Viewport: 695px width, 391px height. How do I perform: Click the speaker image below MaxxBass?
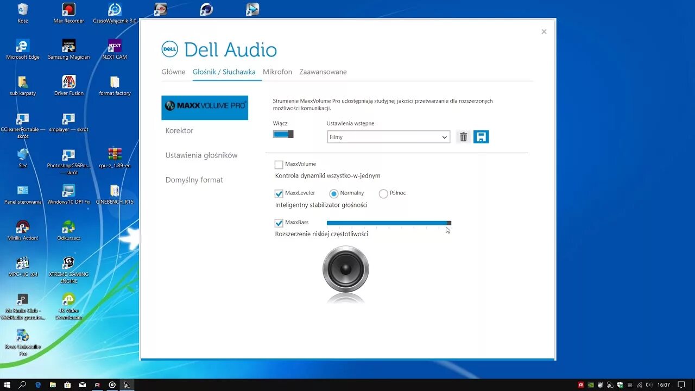tap(346, 270)
